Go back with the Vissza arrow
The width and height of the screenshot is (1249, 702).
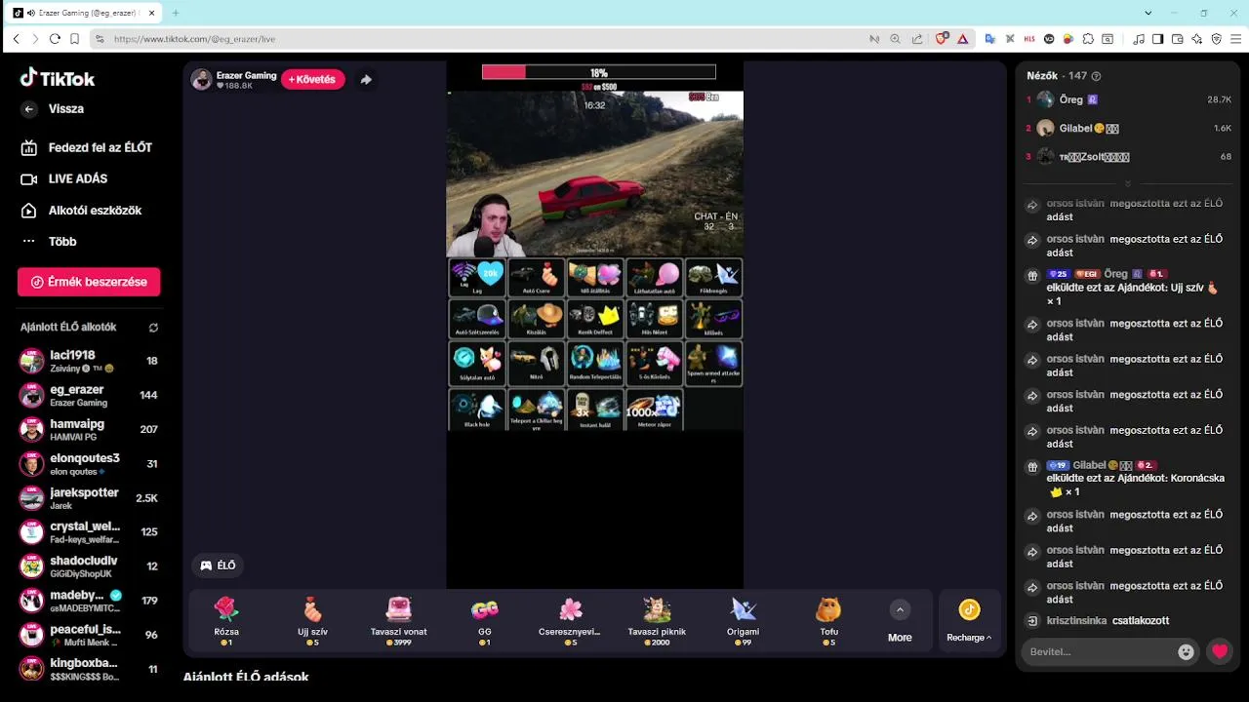(x=29, y=109)
